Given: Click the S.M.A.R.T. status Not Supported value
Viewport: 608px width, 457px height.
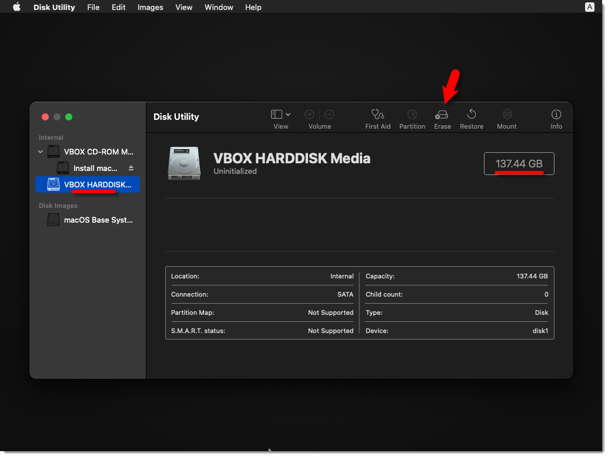Looking at the screenshot, I should (x=330, y=331).
